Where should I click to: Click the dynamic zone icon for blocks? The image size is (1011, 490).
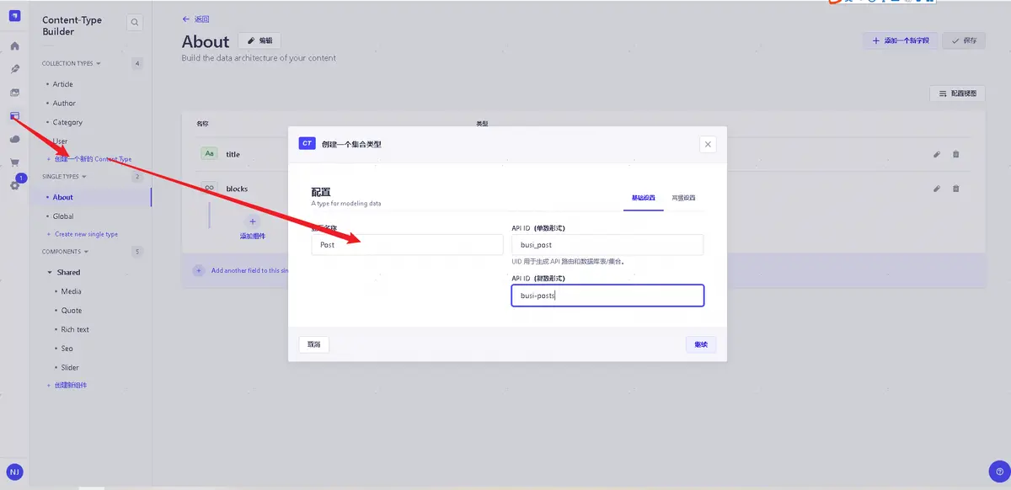click(x=210, y=189)
